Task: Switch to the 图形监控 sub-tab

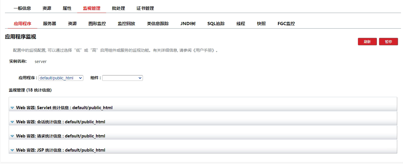Action: tap(97, 24)
